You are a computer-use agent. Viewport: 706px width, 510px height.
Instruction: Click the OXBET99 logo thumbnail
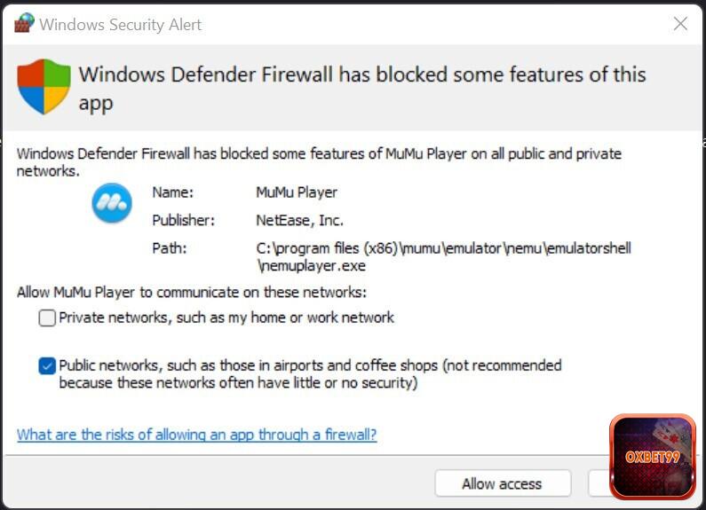pos(652,457)
